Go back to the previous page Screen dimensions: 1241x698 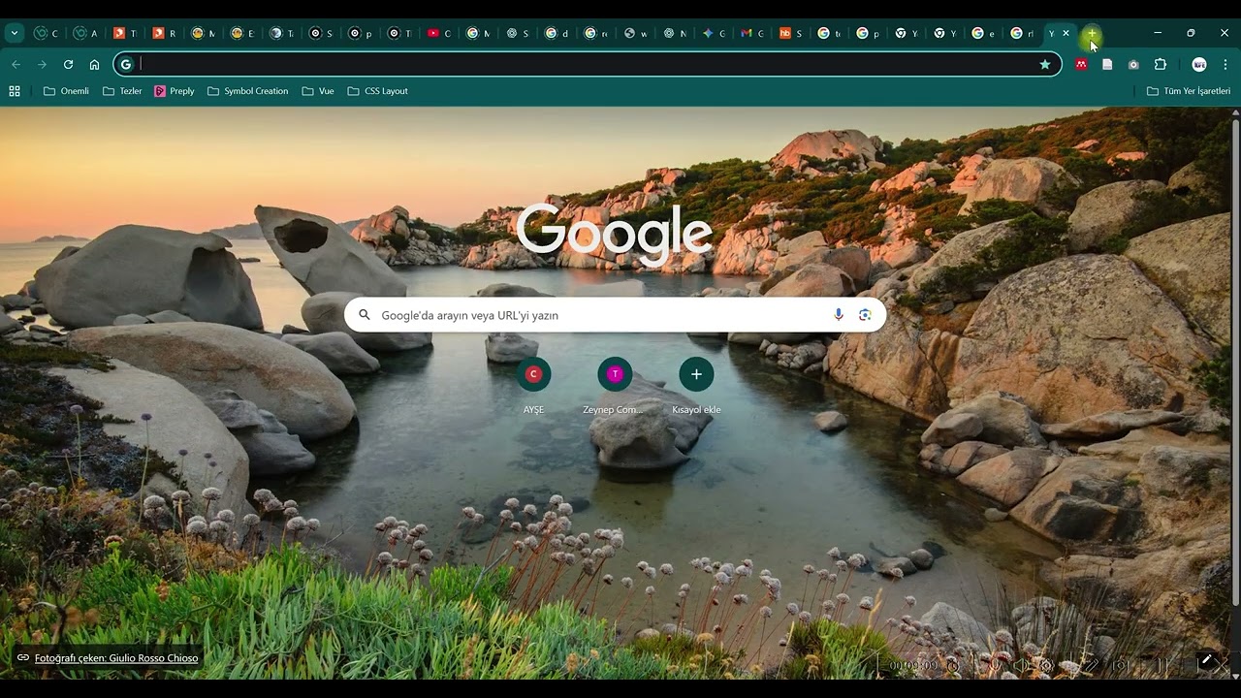16,64
